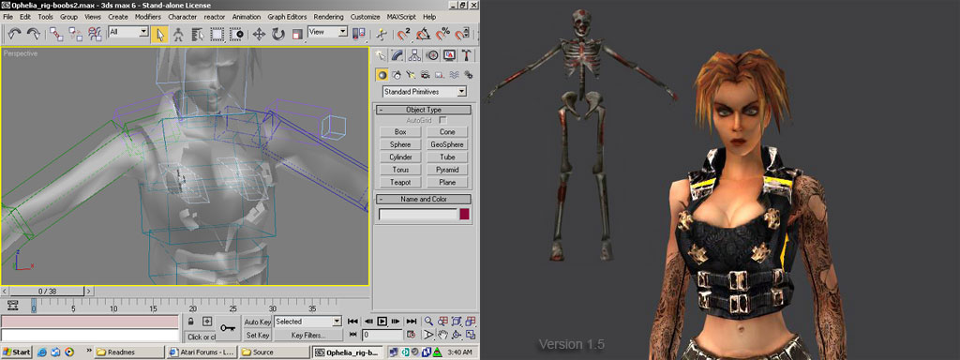Activate the Select and Rotate tool
The image size is (960, 360).
(277, 35)
